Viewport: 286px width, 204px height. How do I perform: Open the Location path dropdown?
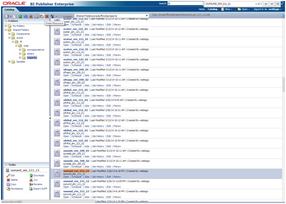pos(147,16)
